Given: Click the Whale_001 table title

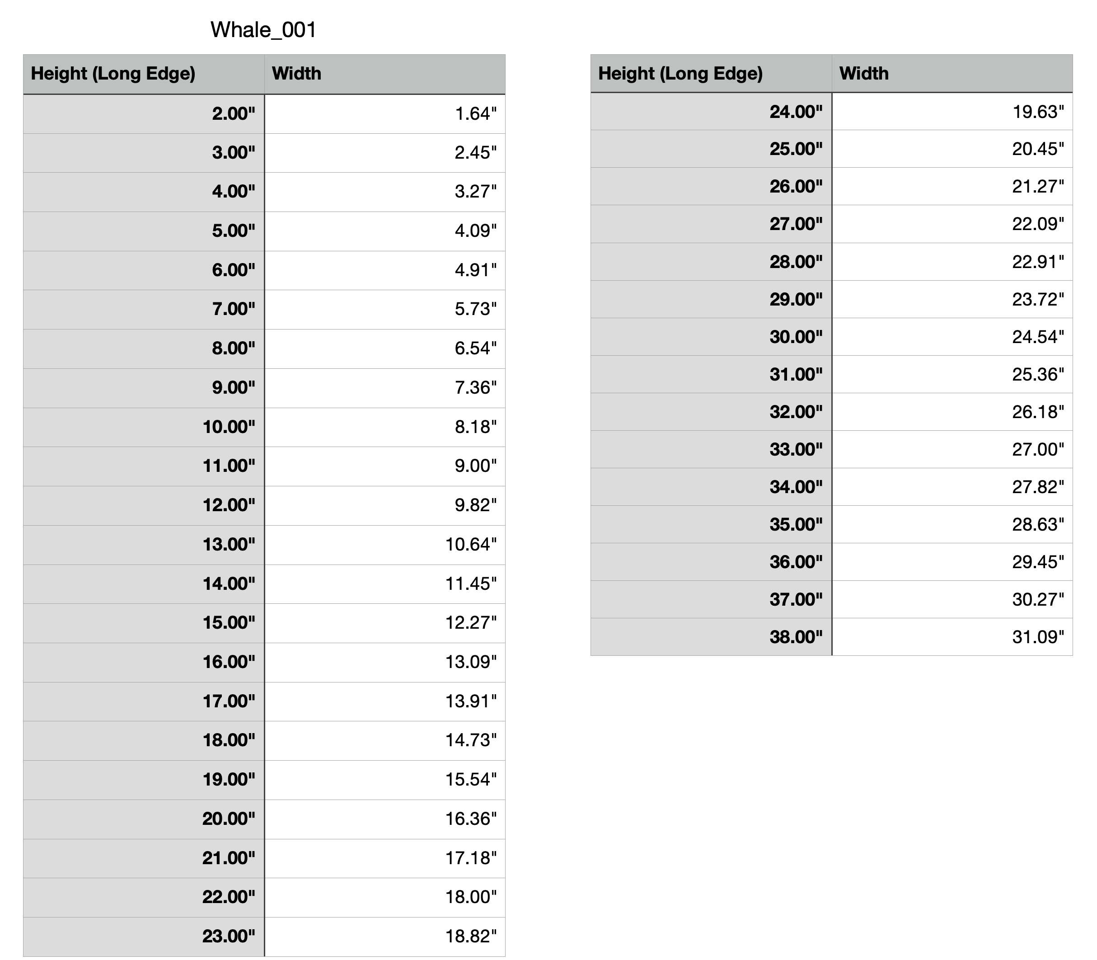Looking at the screenshot, I should 263,29.
